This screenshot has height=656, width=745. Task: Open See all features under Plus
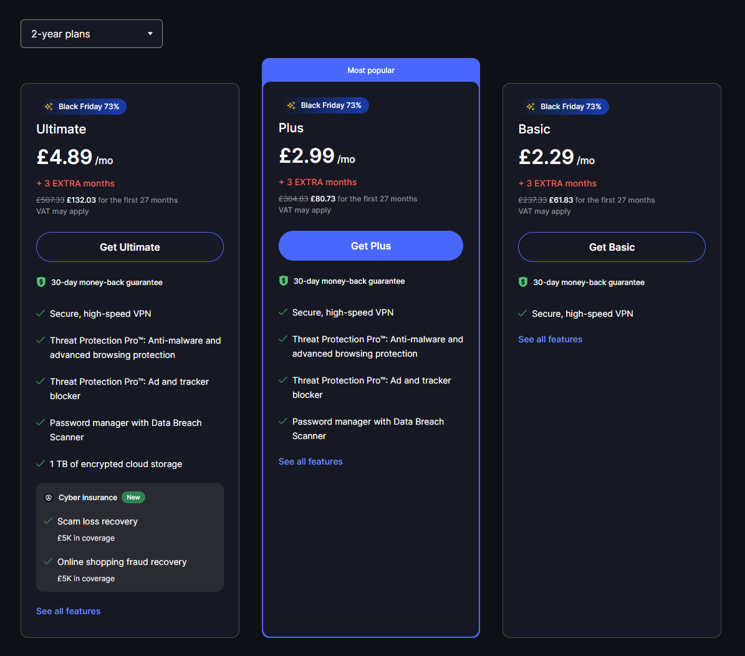tap(310, 461)
